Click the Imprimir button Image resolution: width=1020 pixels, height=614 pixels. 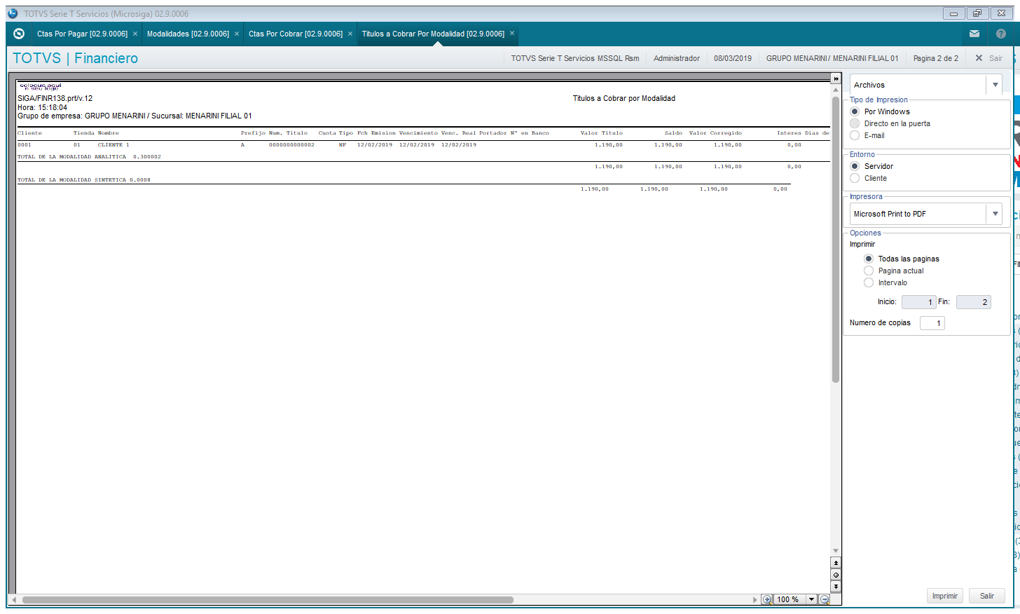945,596
